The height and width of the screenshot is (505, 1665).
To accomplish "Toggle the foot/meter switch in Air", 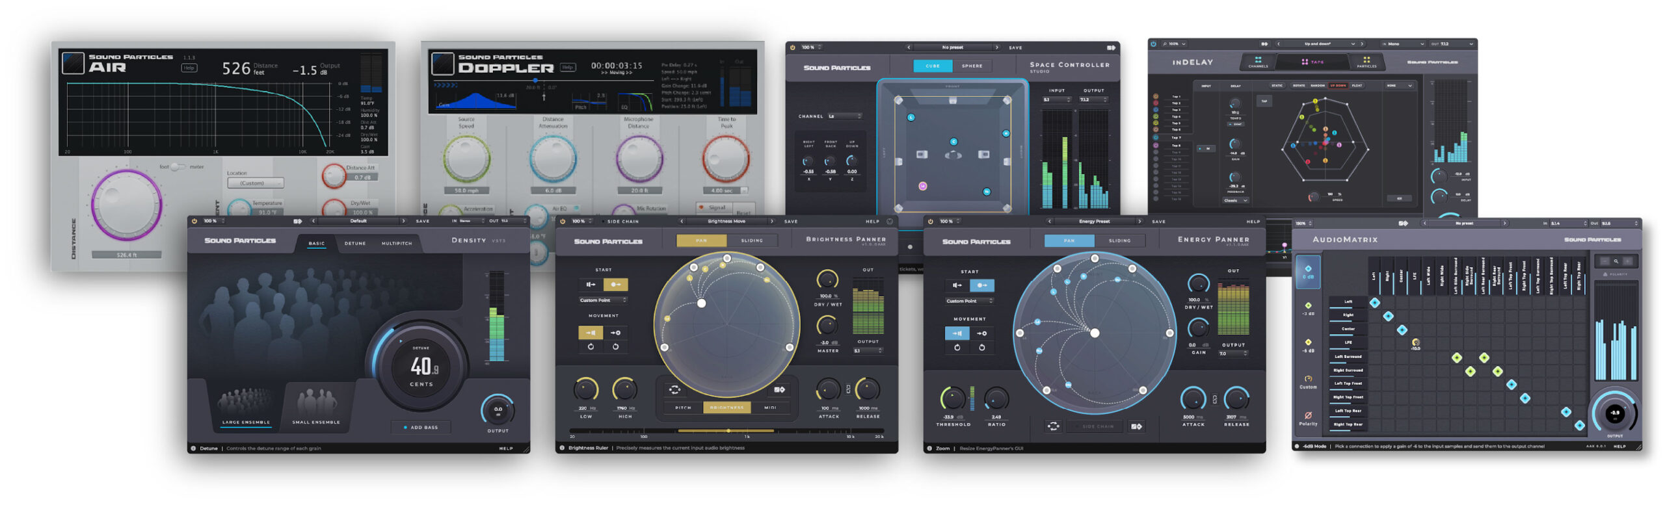I will point(178,167).
